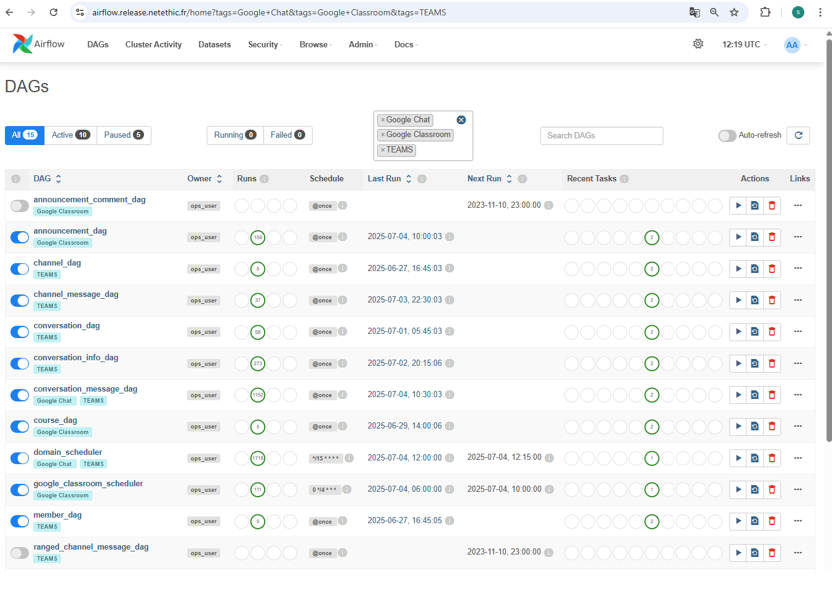Pause the member_dag toggle switch
This screenshot has height=592, width=832.
tap(20, 521)
